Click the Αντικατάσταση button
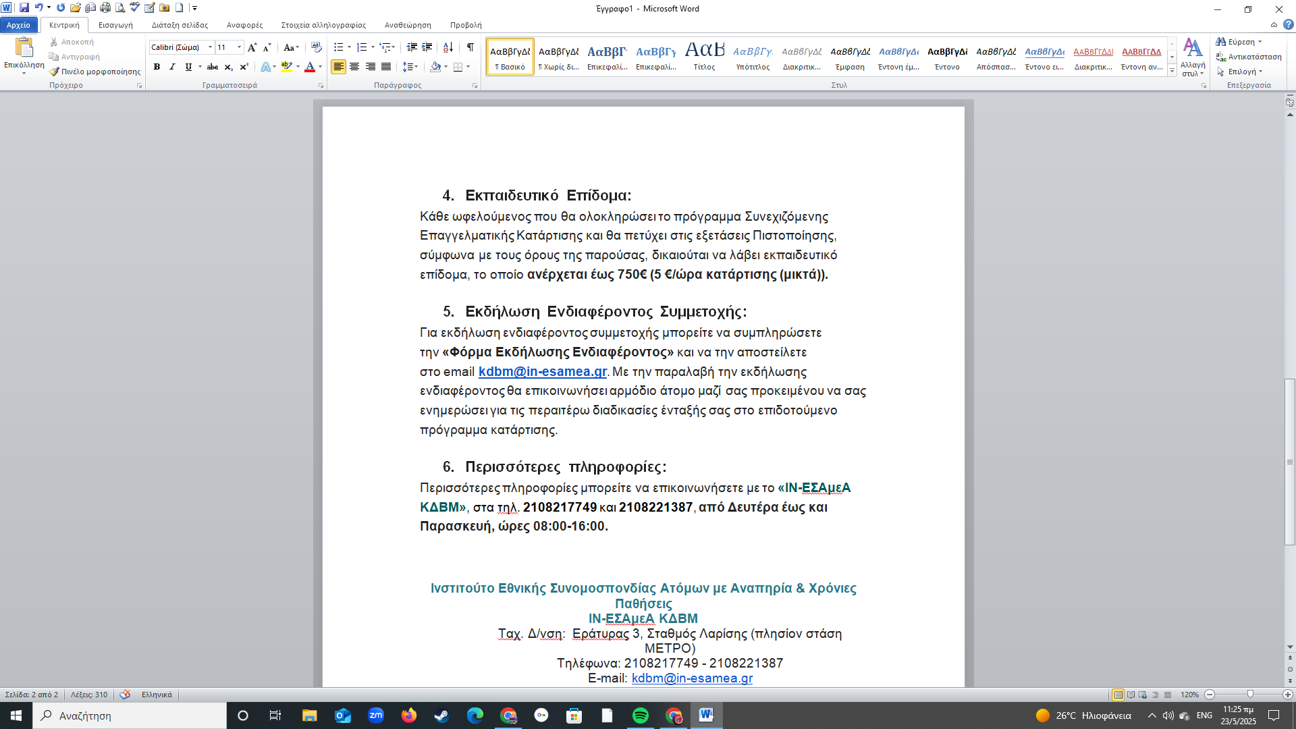The image size is (1296, 729). click(x=1249, y=57)
